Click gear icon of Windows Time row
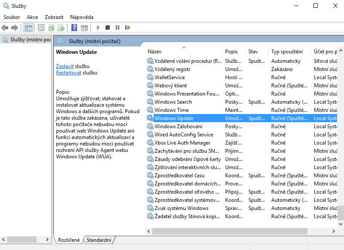The image size is (344, 250). [150, 110]
